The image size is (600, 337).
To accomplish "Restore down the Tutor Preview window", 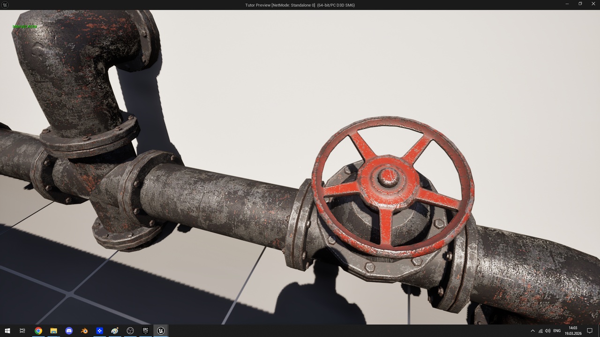I will pyautogui.click(x=580, y=4).
